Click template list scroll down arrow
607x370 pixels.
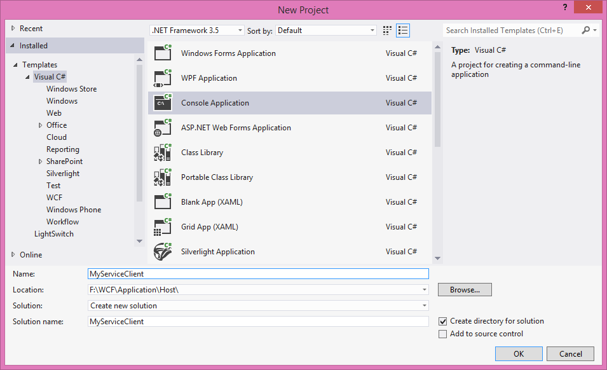click(x=437, y=258)
